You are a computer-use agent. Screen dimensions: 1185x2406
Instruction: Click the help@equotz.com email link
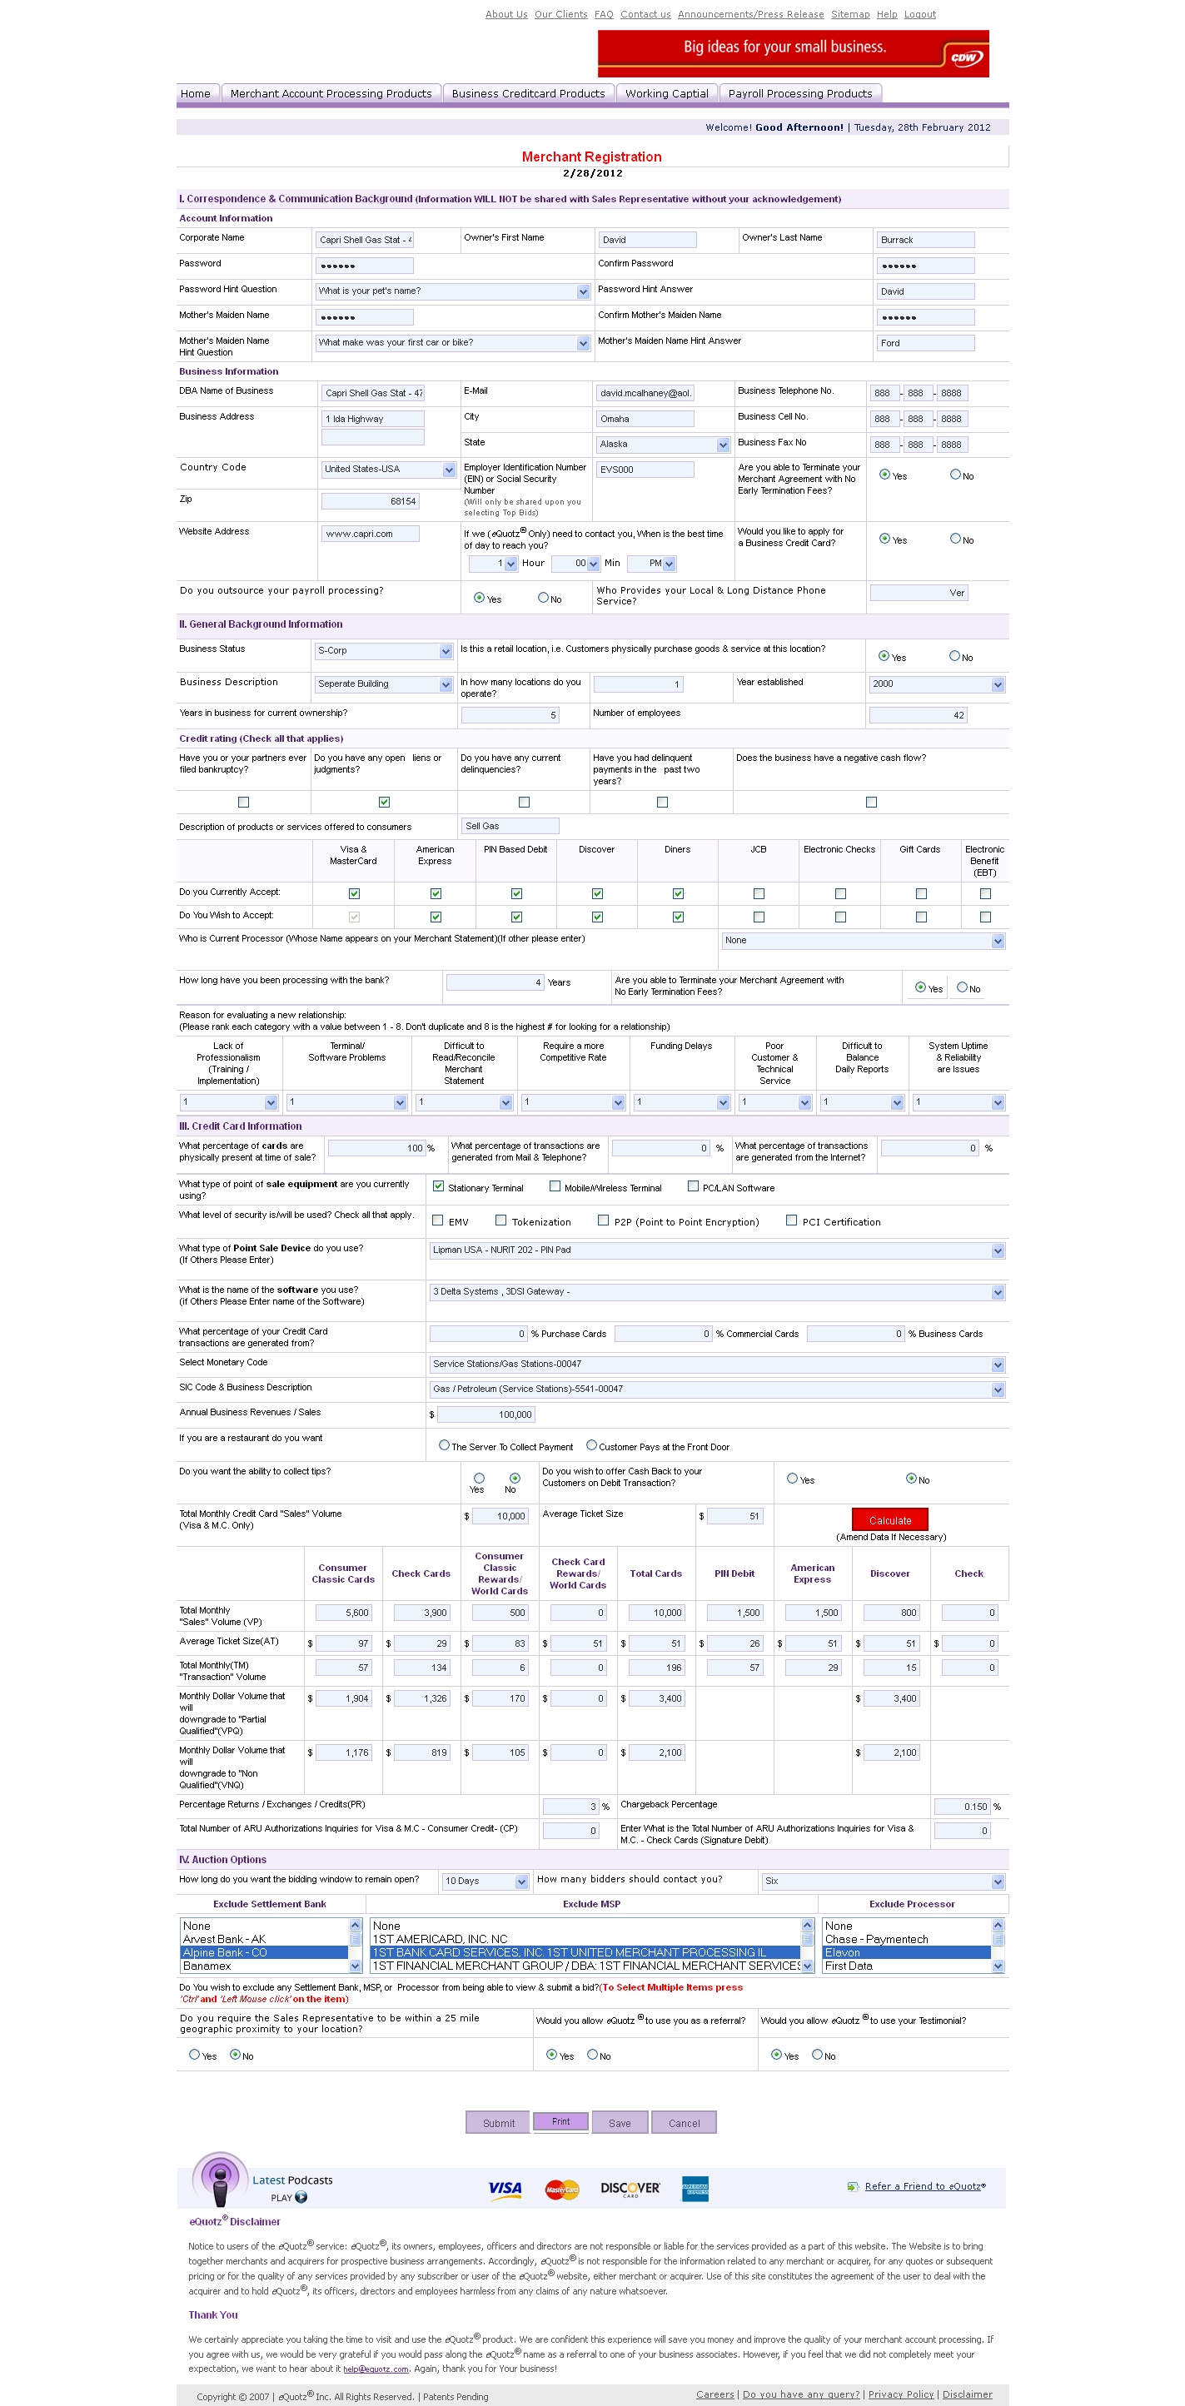tap(376, 2369)
